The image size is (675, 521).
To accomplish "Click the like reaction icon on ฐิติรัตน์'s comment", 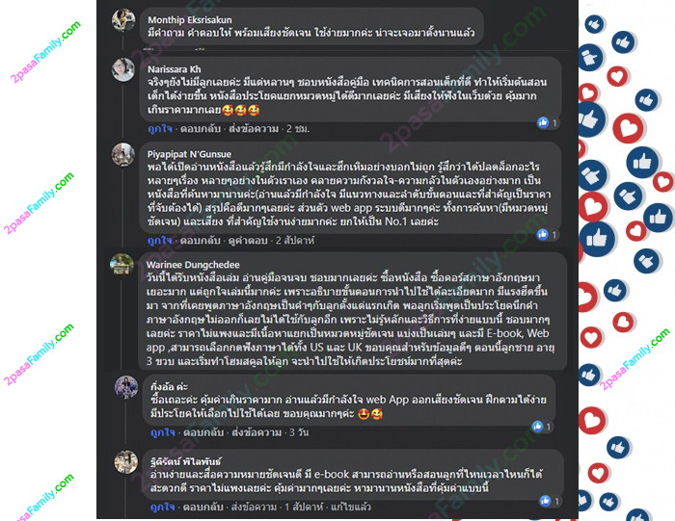I will 545,501.
